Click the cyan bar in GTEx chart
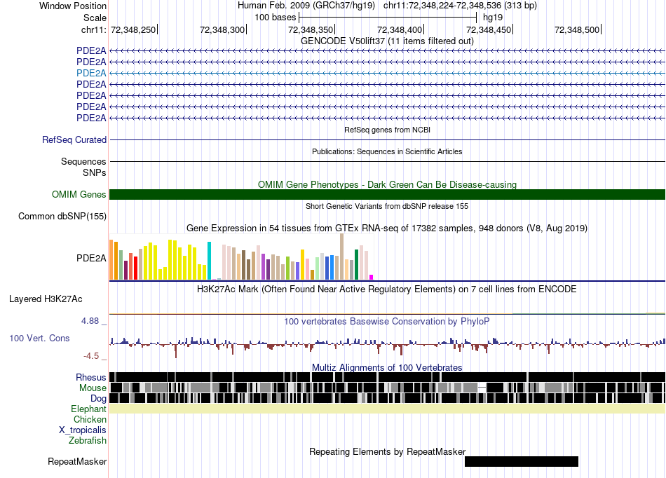 pos(209,261)
